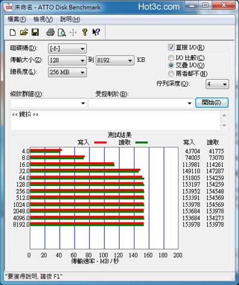Viewport: 239px width, 285px height.
Task: Click the read value 154548
Action: [215, 191]
